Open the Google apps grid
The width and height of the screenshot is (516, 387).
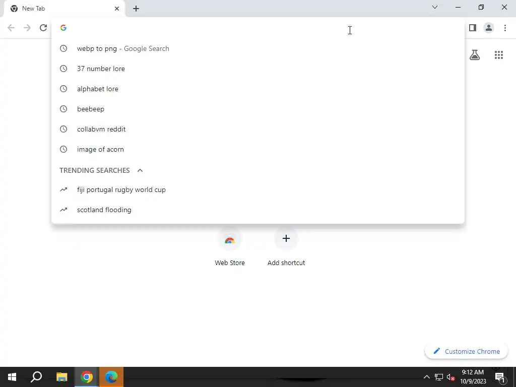click(499, 55)
